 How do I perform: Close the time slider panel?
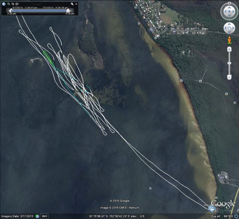[76, 4]
